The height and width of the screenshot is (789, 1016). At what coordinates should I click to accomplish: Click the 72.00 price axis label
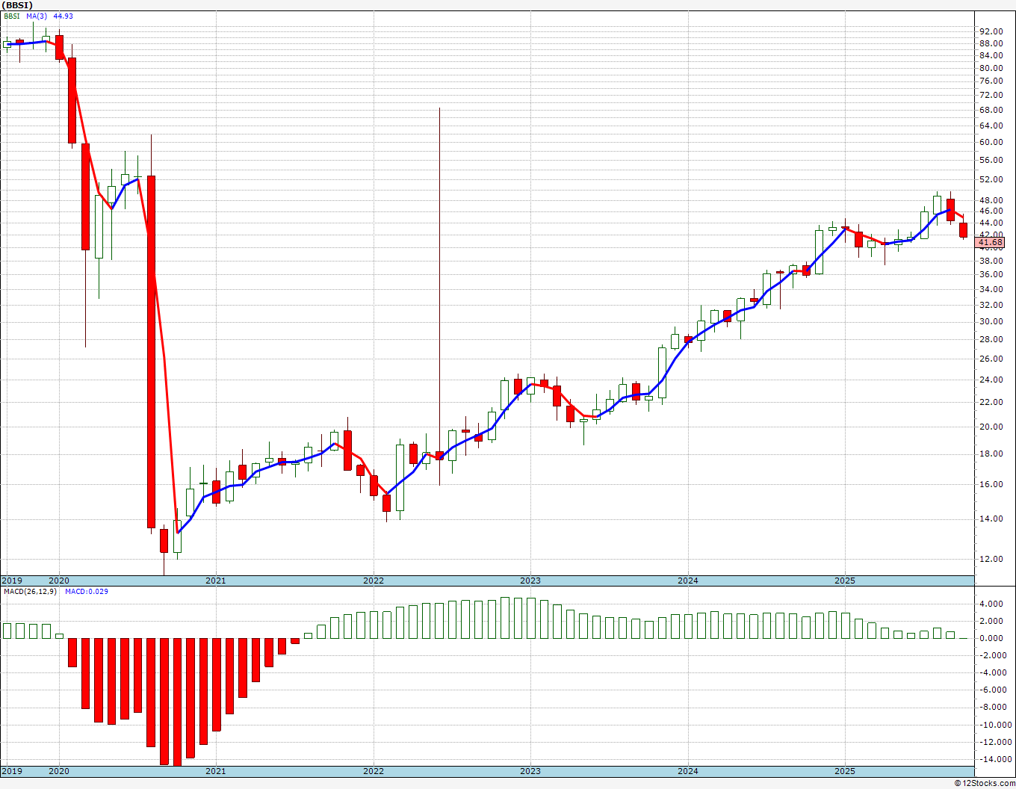[x=991, y=96]
